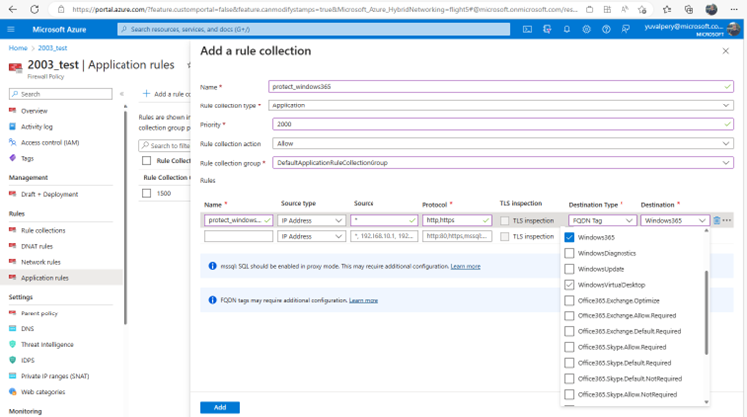The width and height of the screenshot is (747, 417).
Task: Open the directories and subscriptions filter icon
Action: point(547,29)
